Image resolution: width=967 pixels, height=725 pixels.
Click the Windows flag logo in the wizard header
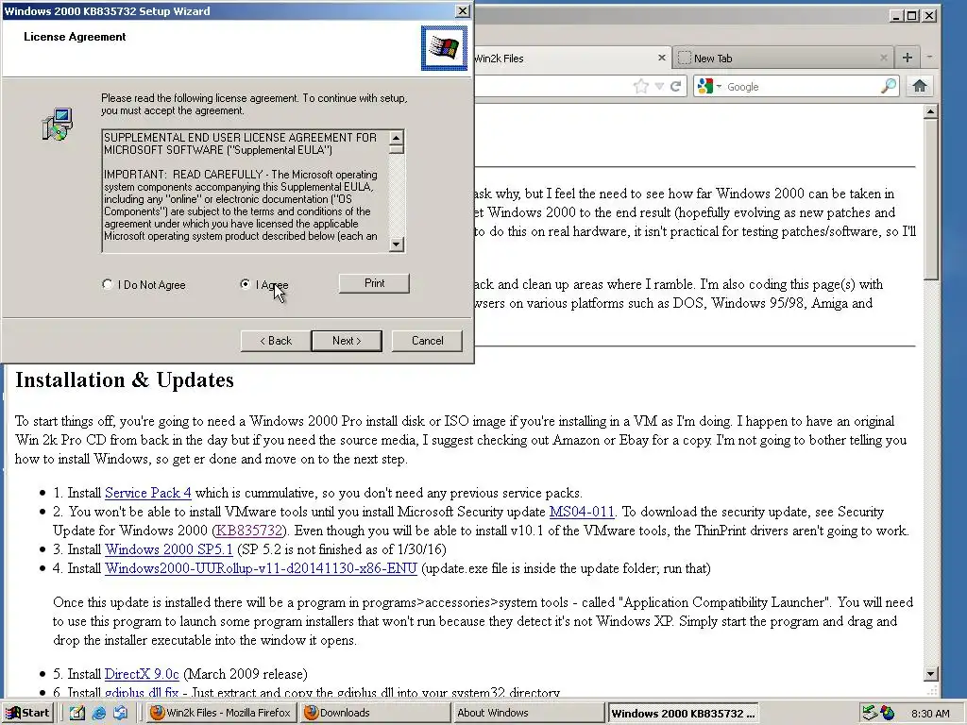pos(444,47)
